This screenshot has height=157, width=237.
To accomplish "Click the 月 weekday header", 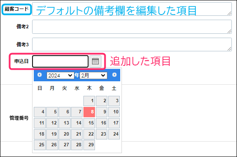I will pos(52,88).
